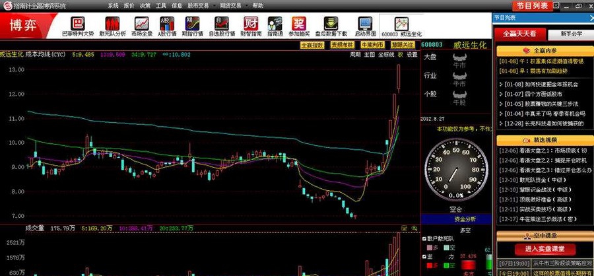Click the 主力 多 red color swatch
The image size is (594, 276).
pyautogui.click(x=430, y=265)
